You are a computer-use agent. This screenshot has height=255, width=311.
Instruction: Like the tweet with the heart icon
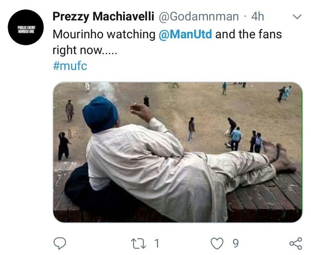point(218,243)
